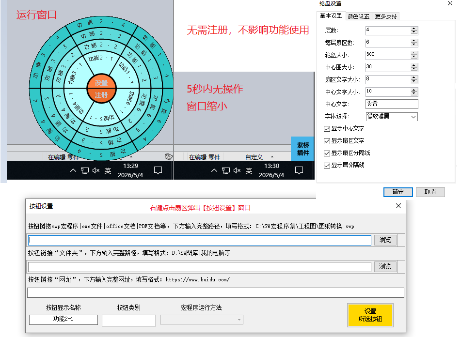Open the 宏程序运行方法 dropdown
Screen dimensions: 461x337
click(x=202, y=320)
